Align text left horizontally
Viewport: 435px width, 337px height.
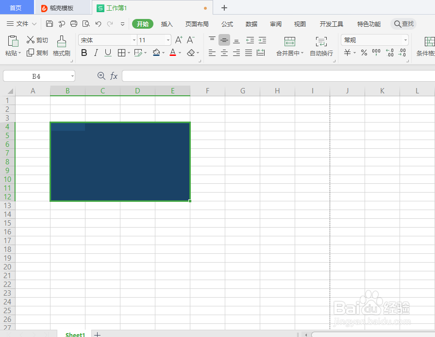(212, 53)
